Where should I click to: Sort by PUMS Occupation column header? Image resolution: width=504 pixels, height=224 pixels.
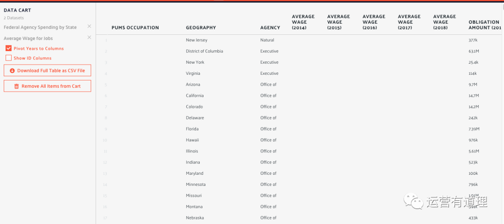135,28
